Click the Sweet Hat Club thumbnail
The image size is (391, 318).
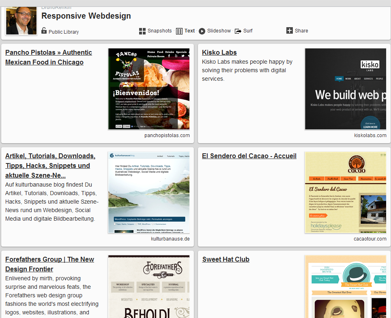point(345,287)
